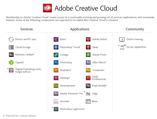Click the Kuler application icon
This screenshot has height=119, width=157.
(56, 39)
